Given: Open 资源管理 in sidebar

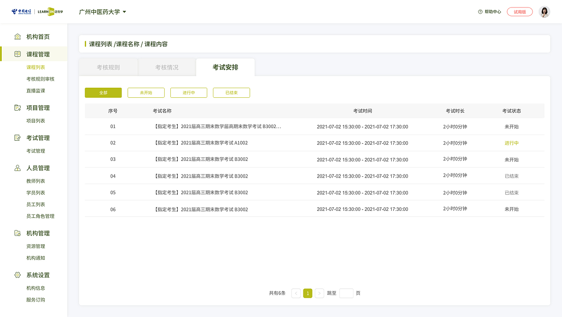Looking at the screenshot, I should point(36,246).
